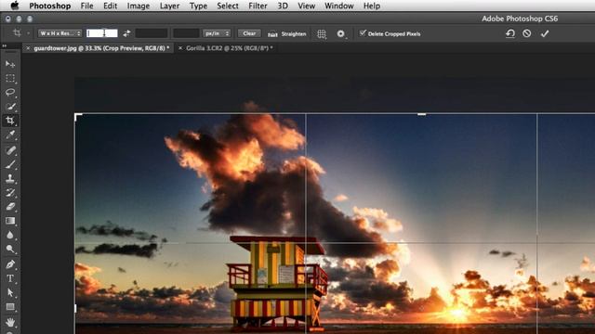Select the Brush tool
595x334 pixels.
[10, 164]
